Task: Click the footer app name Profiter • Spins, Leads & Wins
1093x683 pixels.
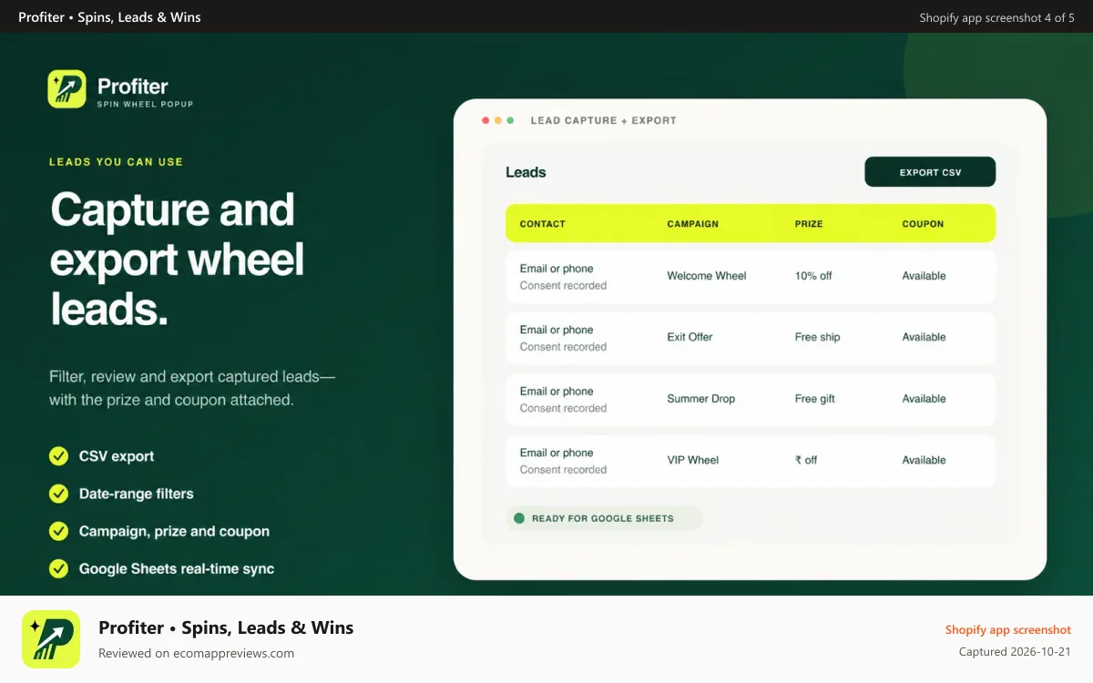Action: click(226, 627)
